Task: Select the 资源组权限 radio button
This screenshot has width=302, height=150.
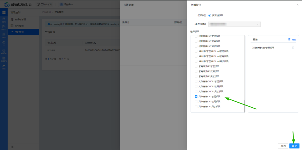Action: click(209, 15)
